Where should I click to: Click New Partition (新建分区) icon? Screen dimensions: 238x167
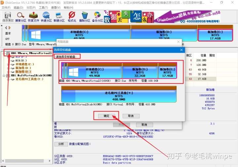[59, 17]
